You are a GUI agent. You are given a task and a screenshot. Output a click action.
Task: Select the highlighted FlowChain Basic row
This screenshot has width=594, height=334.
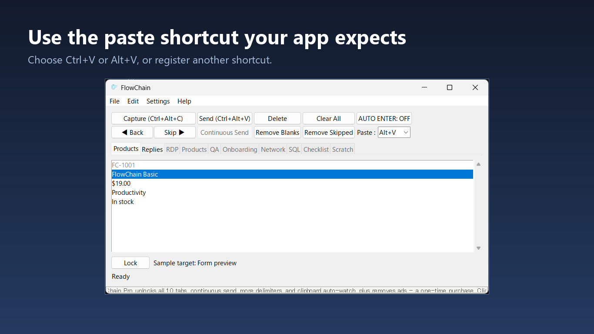[x=292, y=174]
